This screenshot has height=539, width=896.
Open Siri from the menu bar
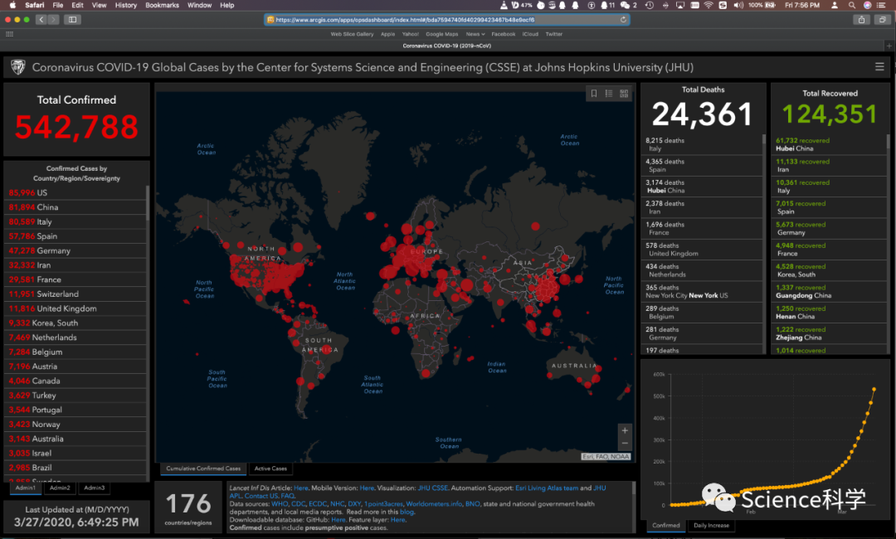coord(868,5)
